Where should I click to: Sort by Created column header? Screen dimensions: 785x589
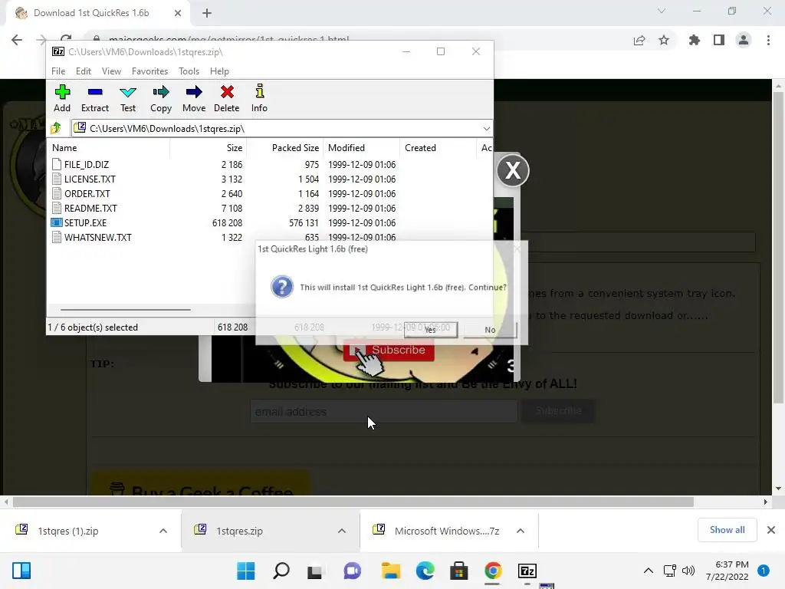point(438,148)
